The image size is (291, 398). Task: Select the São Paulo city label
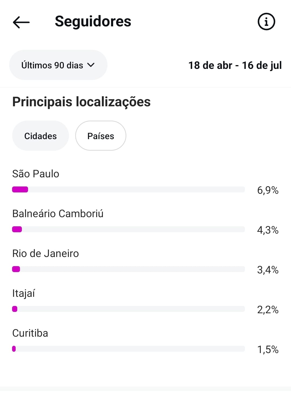(x=36, y=174)
